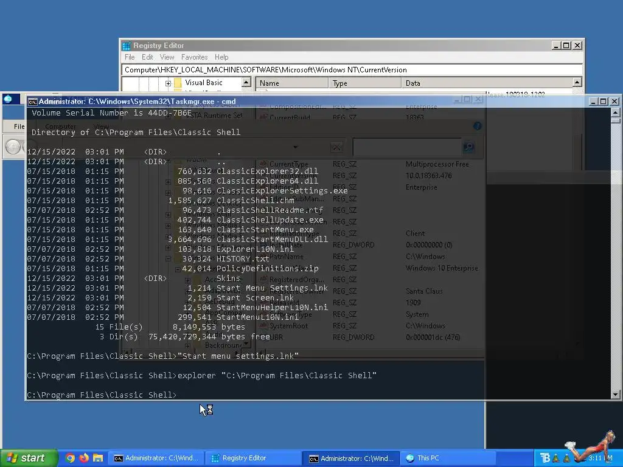The image size is (623, 467).
Task: Click the Back button in This PC window
Action: 13,147
